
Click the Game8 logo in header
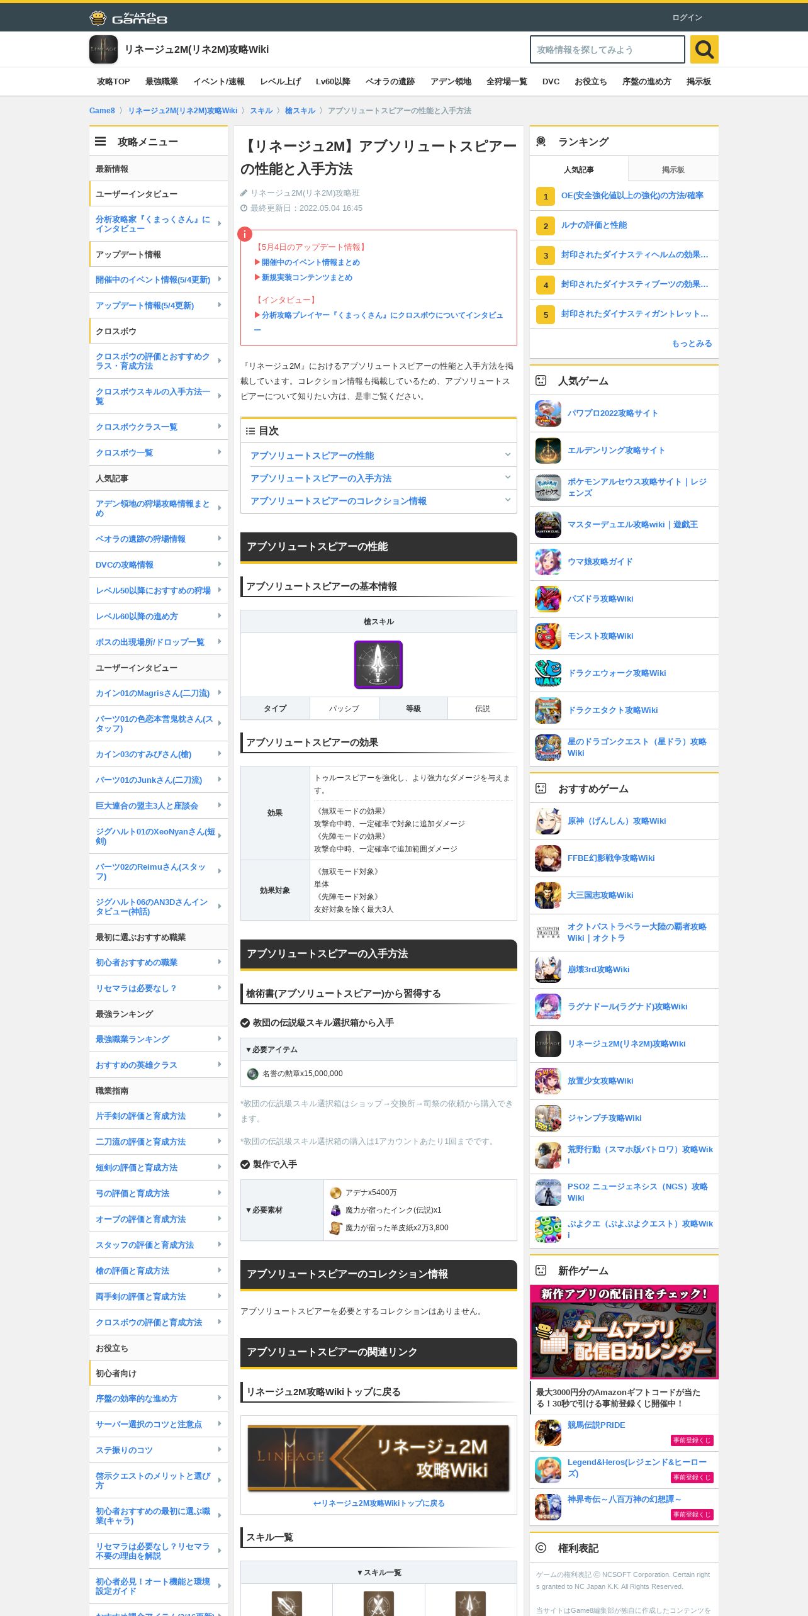click(128, 18)
